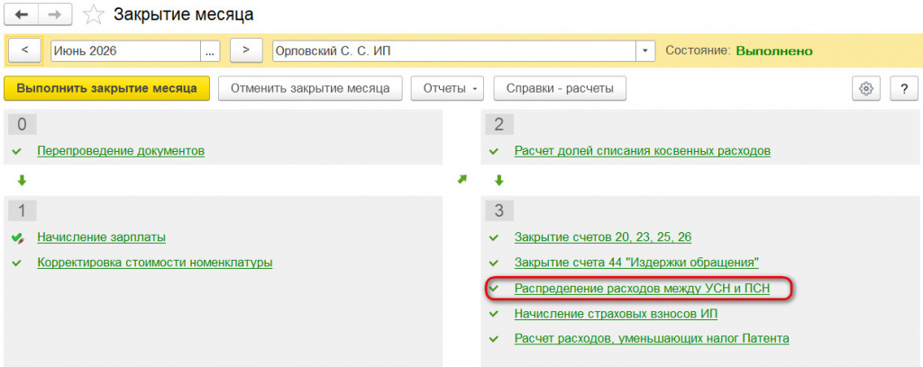Screen dimensions: 923x367
Task: Click the status text Выполнено
Action: coord(774,51)
